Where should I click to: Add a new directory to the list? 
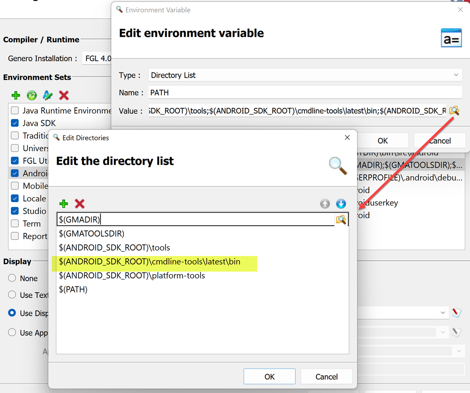(63, 203)
